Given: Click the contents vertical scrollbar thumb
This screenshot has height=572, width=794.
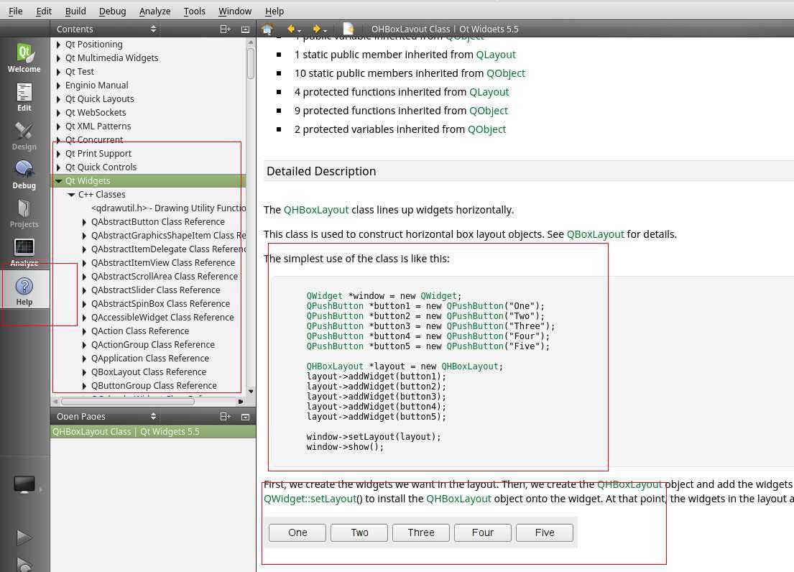Looking at the screenshot, I should point(251,63).
